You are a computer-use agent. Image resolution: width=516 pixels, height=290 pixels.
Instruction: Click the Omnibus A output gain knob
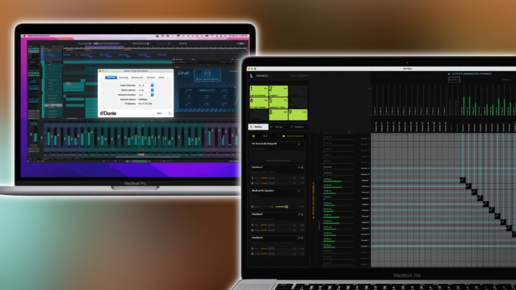click(294, 253)
